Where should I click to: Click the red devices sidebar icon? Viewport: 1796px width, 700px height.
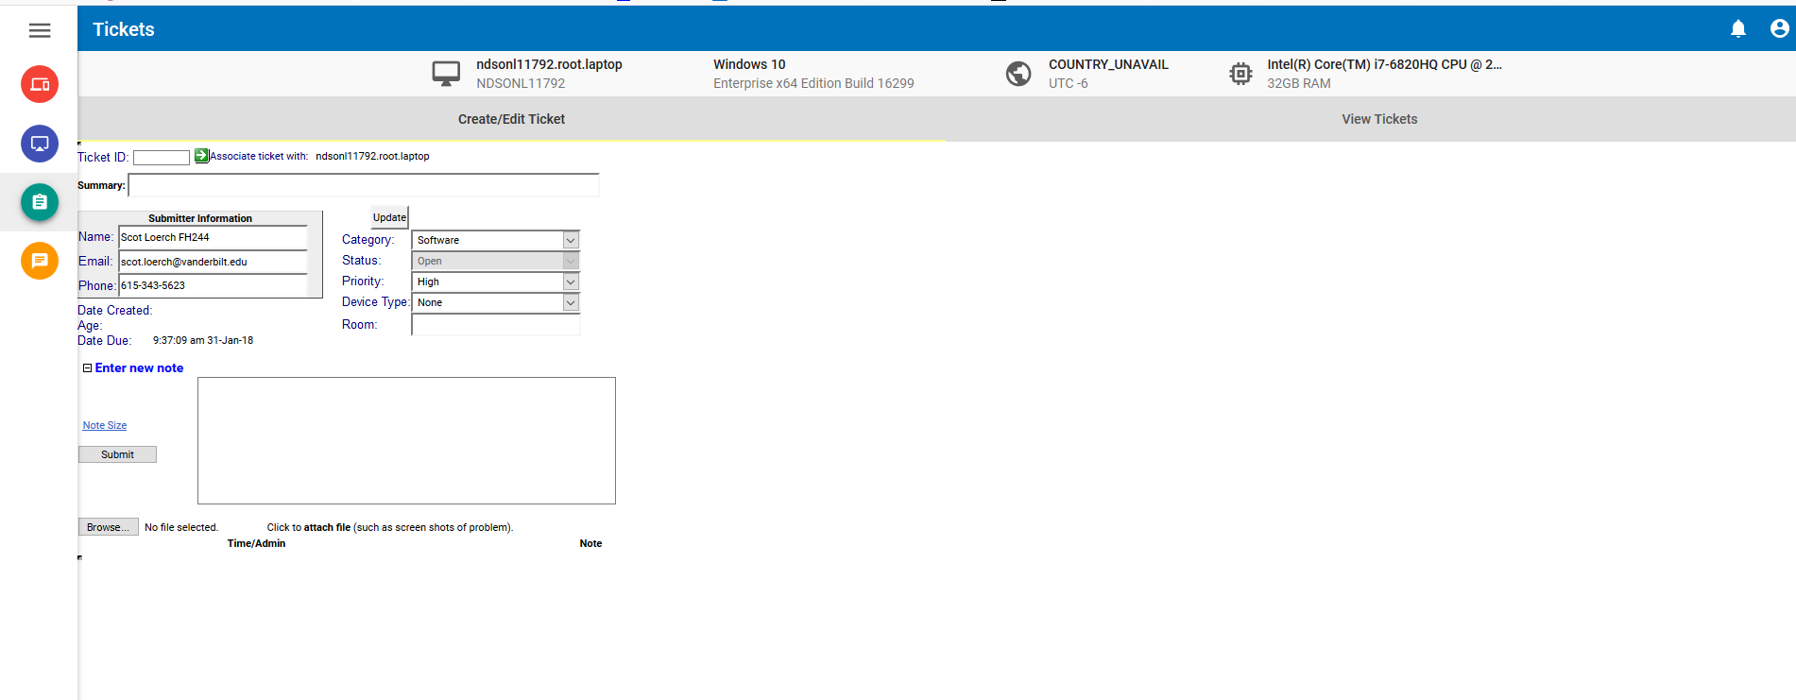[40, 84]
